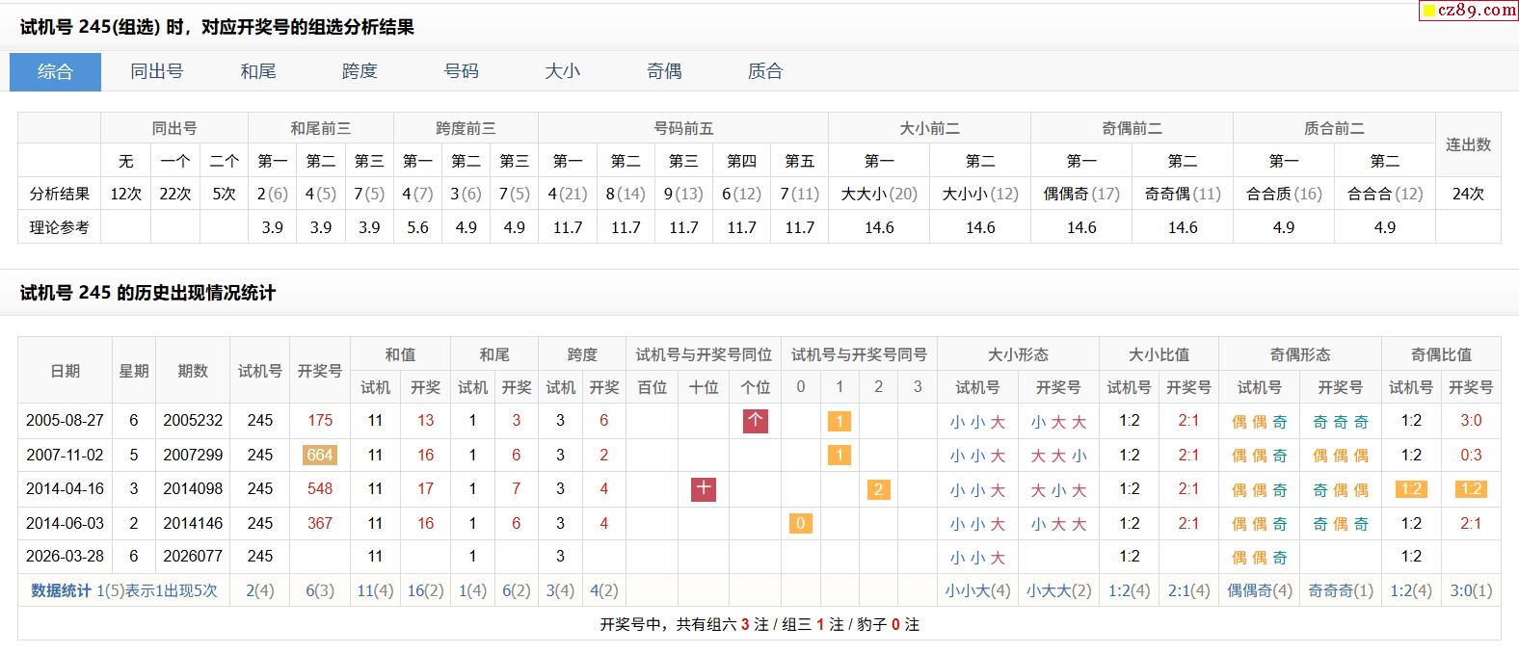Open the 同出号 tab
The width and height of the screenshot is (1519, 653).
tap(157, 71)
